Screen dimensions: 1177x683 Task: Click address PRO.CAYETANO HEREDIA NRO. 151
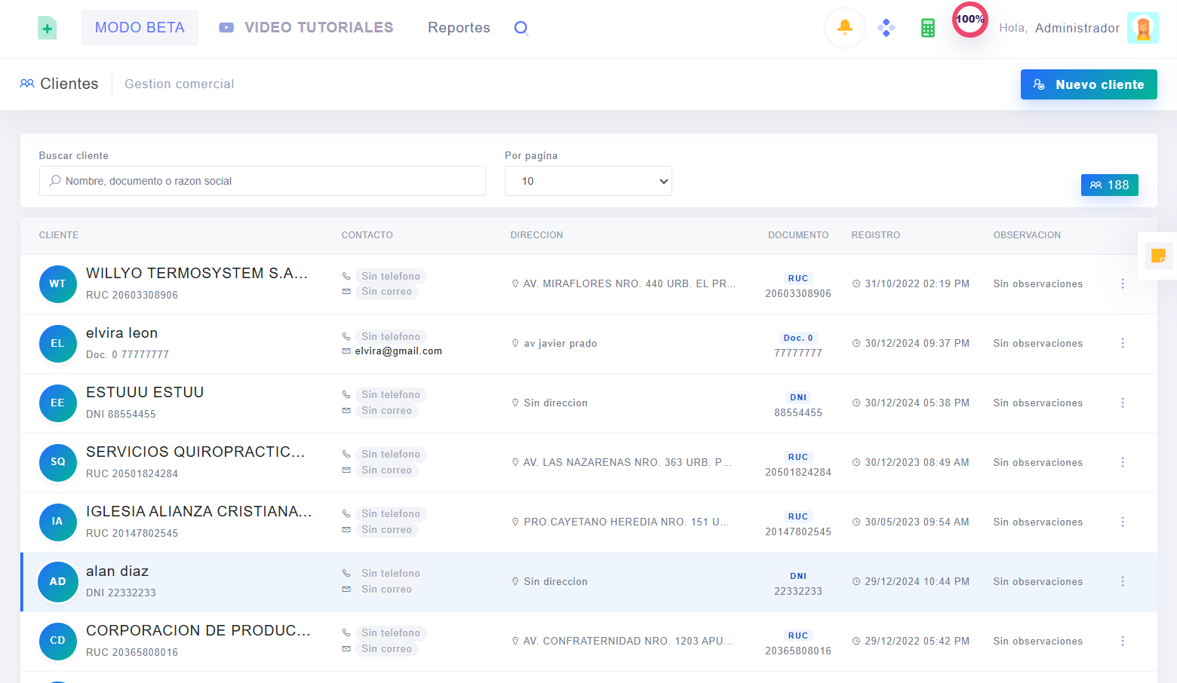[626, 522]
